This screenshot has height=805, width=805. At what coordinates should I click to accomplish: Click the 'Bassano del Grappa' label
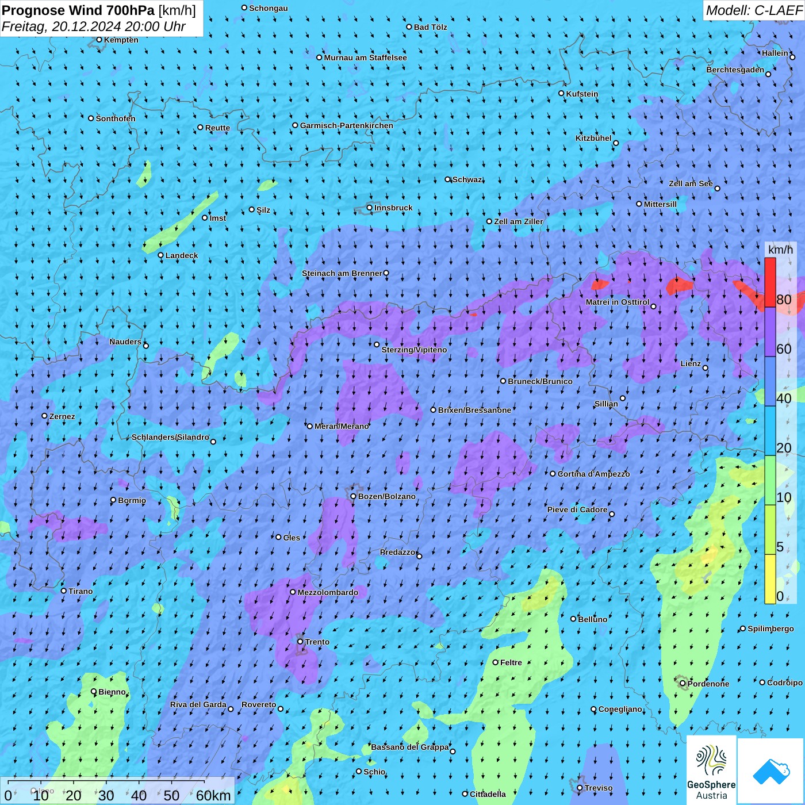[x=410, y=747]
